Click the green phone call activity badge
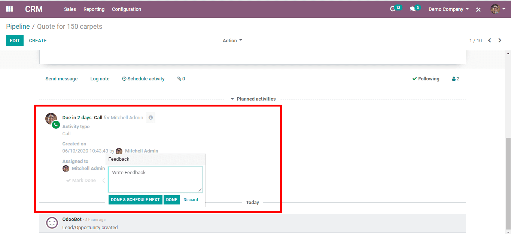Viewport: 511px width, 234px height. pyautogui.click(x=56, y=125)
